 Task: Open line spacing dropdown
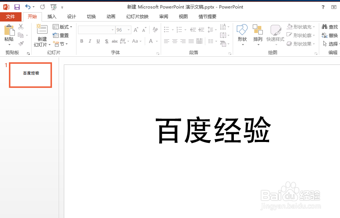(x=212, y=30)
